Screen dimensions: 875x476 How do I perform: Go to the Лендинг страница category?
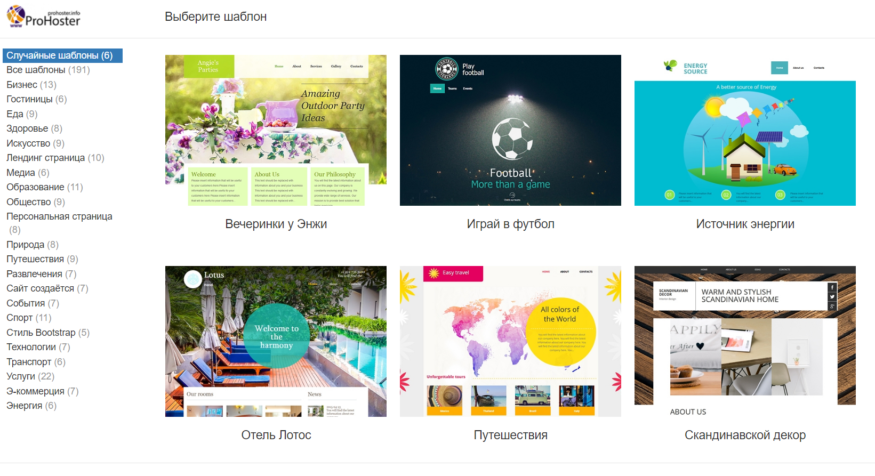[x=55, y=158]
